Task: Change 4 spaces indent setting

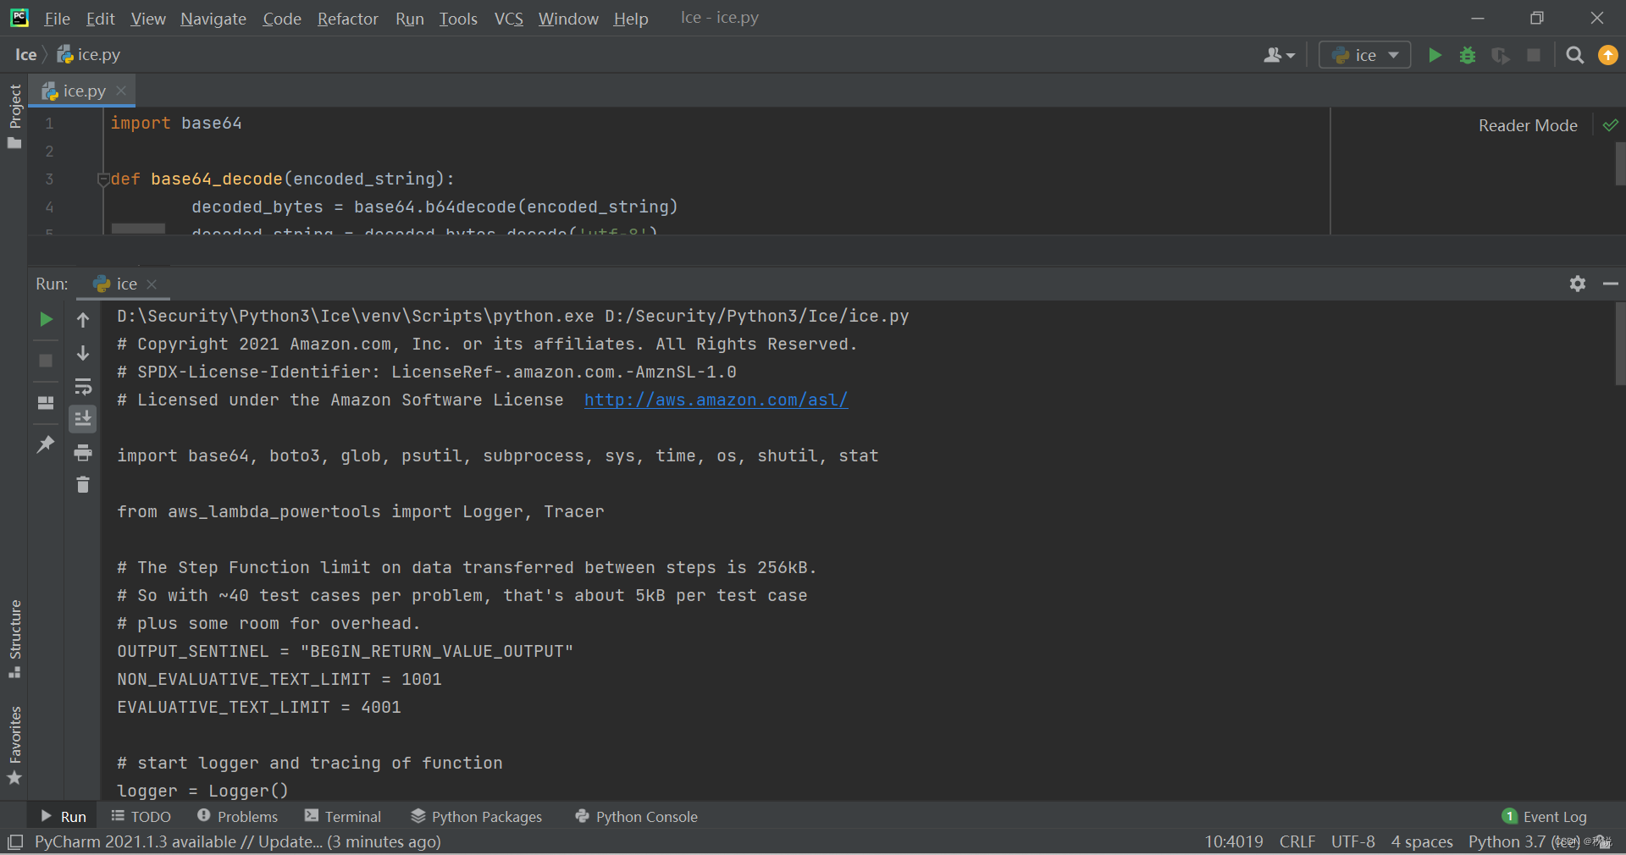Action: (1422, 842)
